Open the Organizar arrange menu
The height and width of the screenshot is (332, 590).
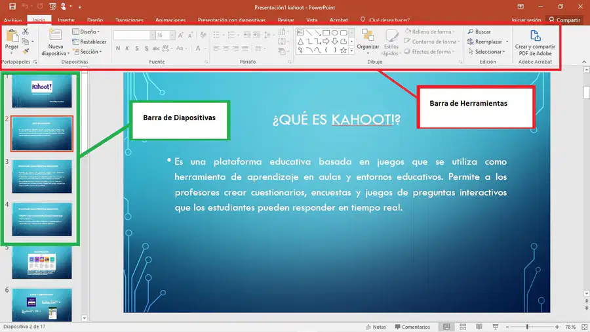tap(368, 41)
